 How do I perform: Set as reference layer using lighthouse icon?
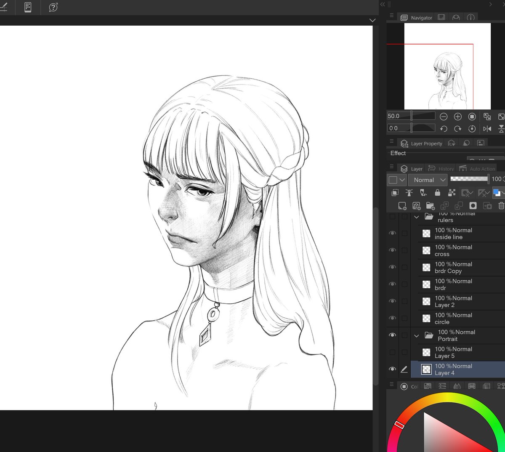tap(409, 193)
